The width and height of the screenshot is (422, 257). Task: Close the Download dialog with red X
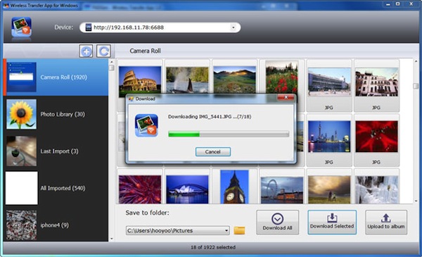(286, 97)
